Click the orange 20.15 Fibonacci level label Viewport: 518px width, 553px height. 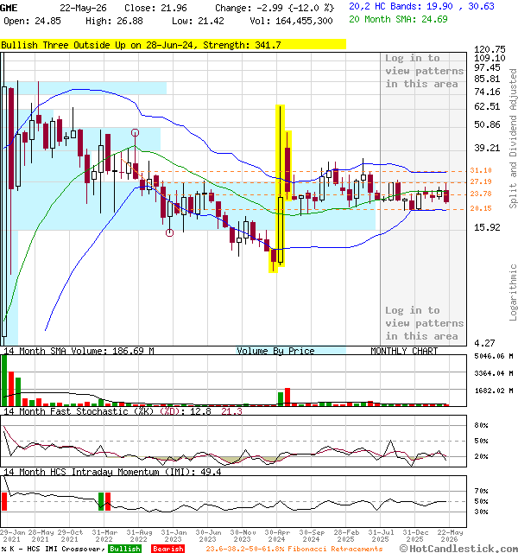(x=481, y=208)
